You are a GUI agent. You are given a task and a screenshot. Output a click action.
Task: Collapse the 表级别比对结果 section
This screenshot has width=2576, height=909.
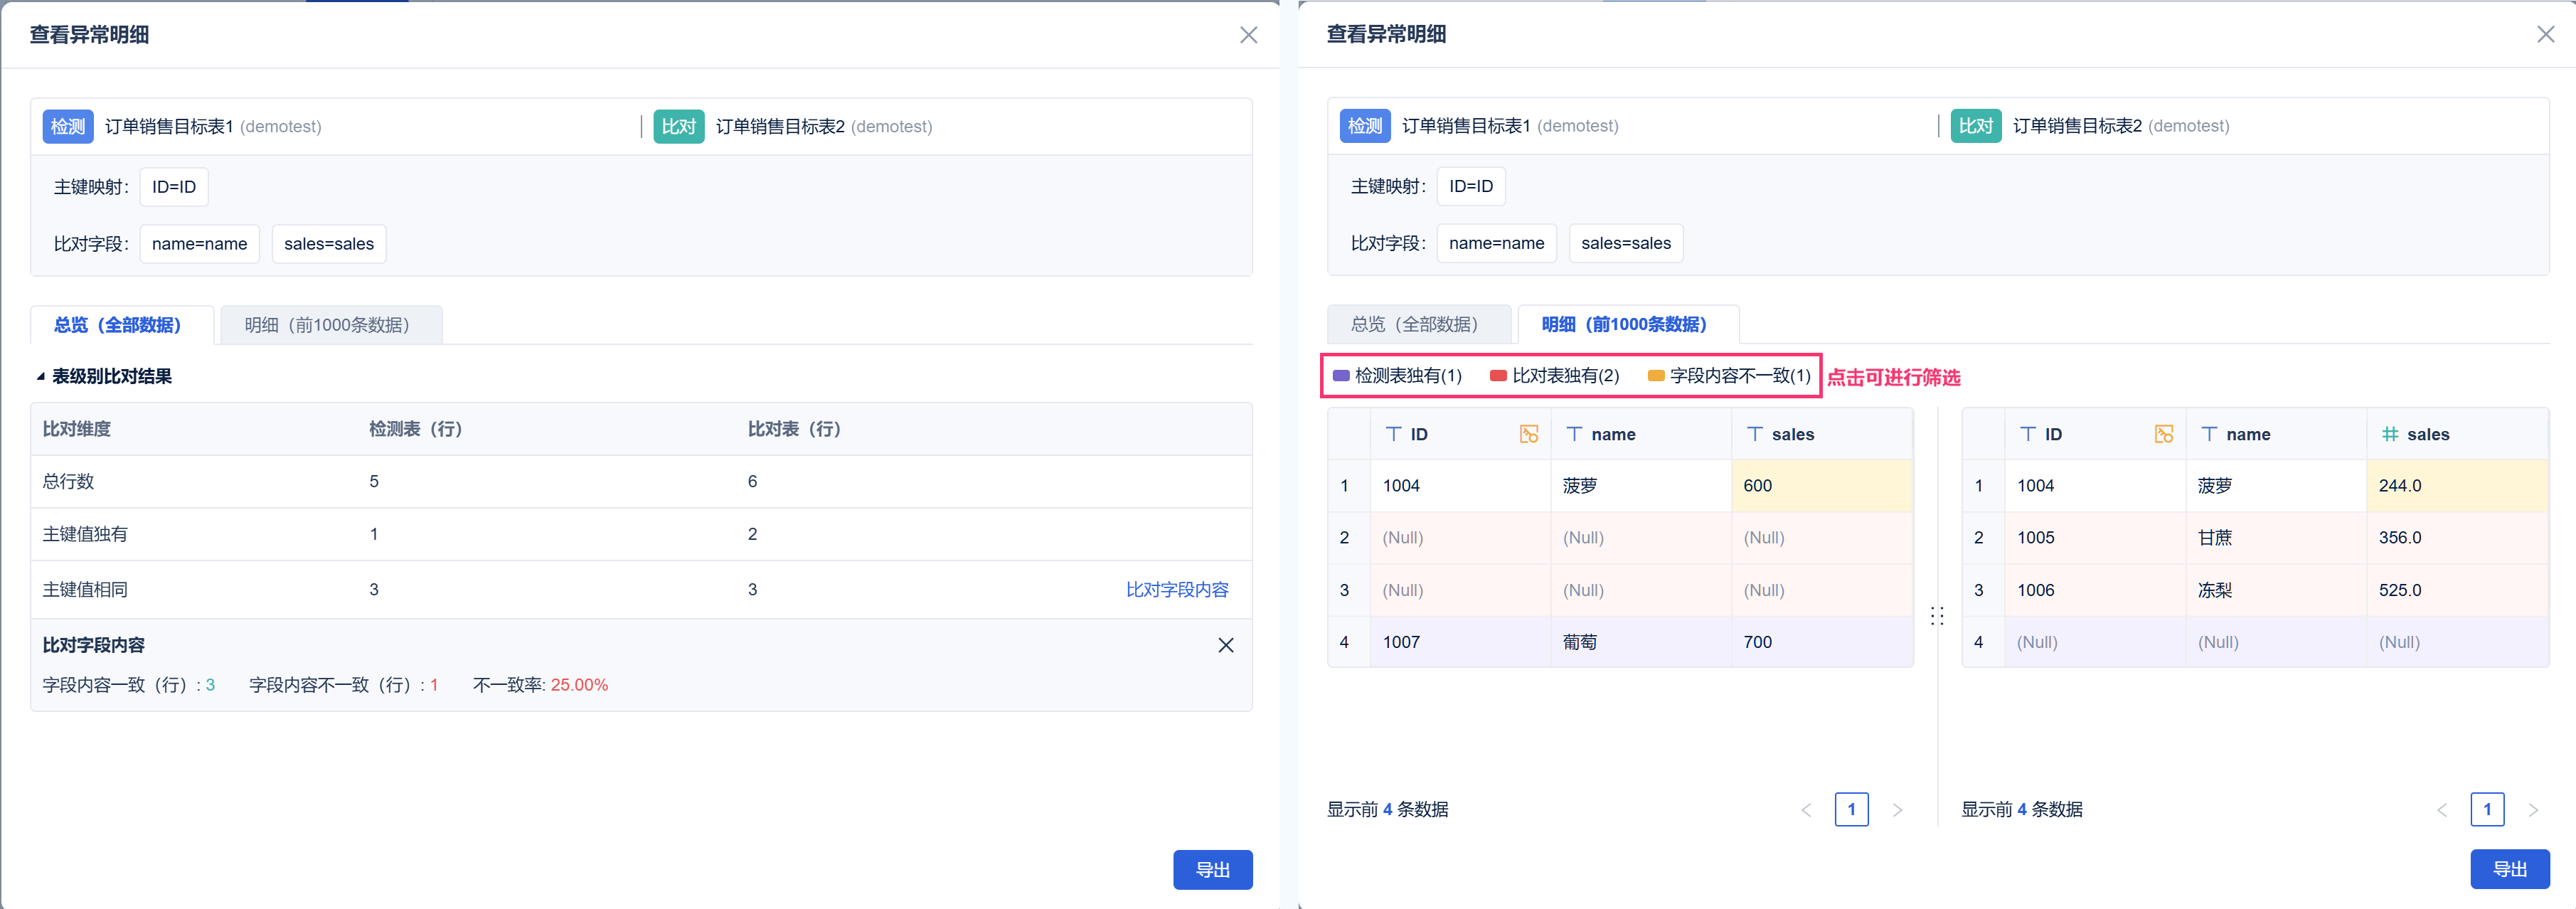pos(41,377)
